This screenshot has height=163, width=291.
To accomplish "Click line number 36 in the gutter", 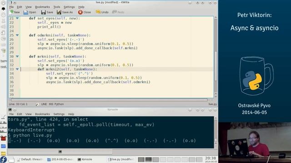I will pyautogui.click(x=11, y=82).
